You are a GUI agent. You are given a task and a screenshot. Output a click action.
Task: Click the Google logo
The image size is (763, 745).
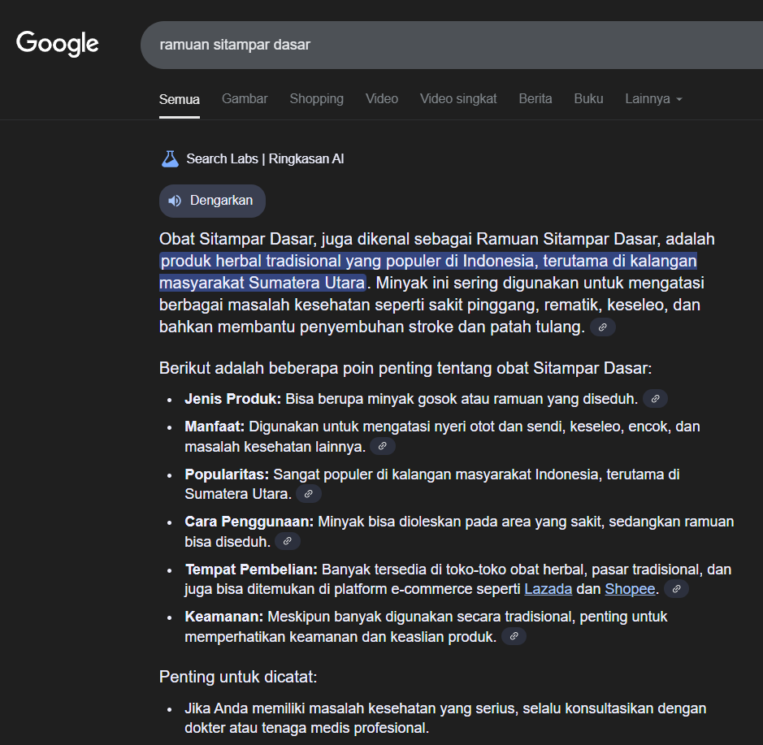pyautogui.click(x=58, y=44)
